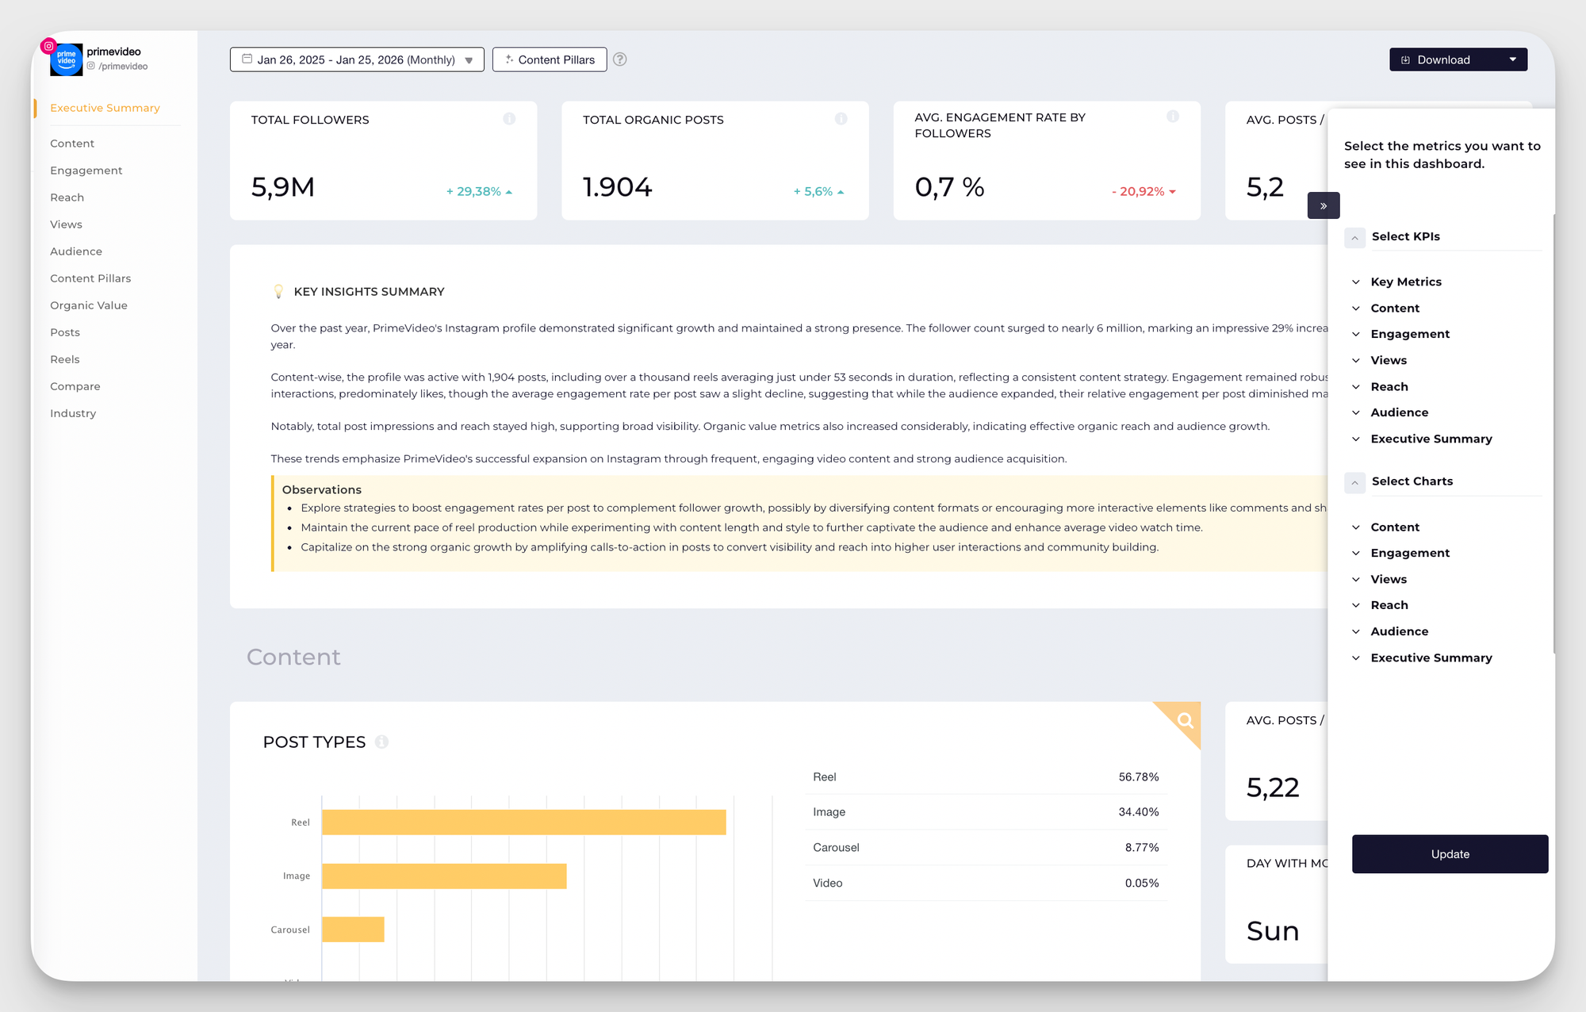This screenshot has width=1586, height=1012.
Task: Click the info icon beside Post Types heading
Action: pyautogui.click(x=383, y=742)
